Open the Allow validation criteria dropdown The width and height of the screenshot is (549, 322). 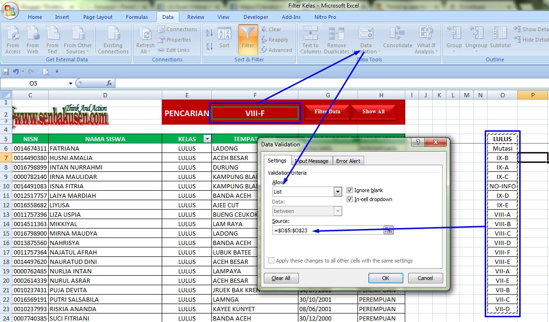[x=338, y=192]
